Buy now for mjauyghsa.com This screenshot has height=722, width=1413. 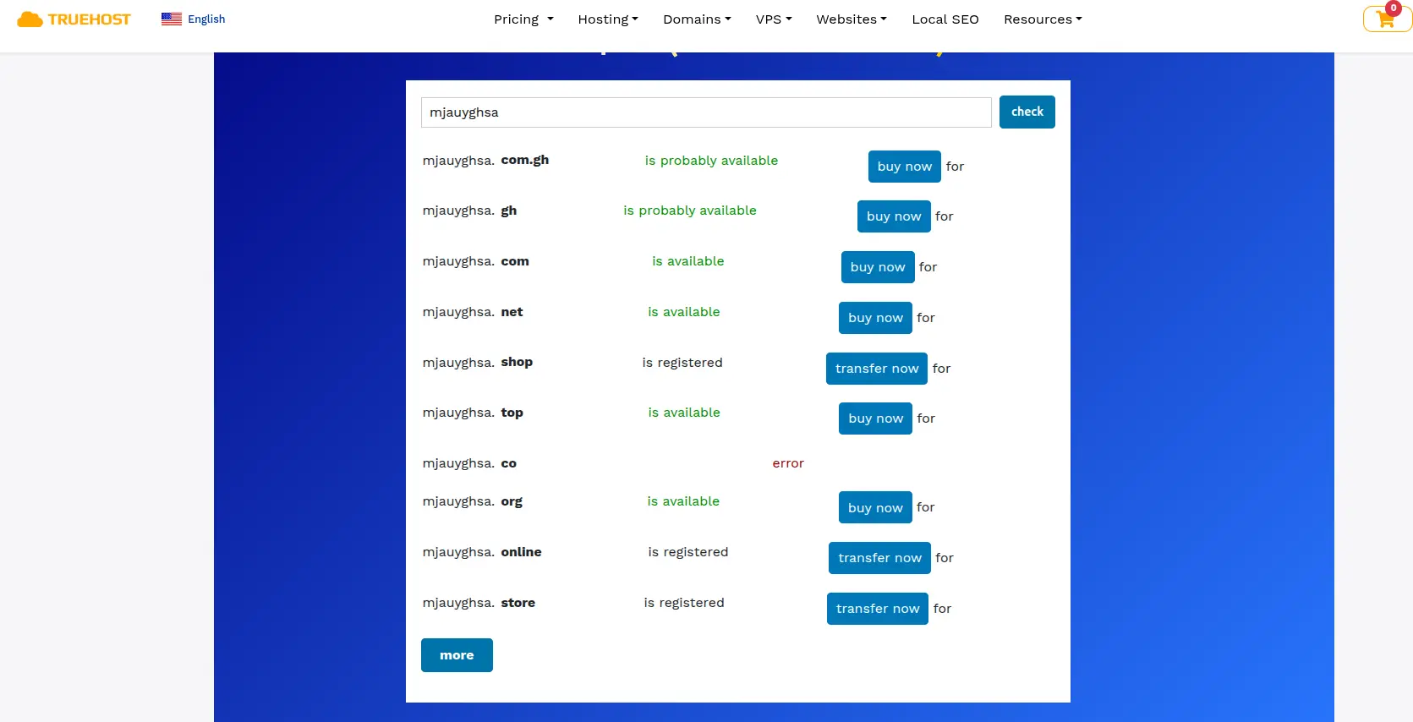[x=878, y=267]
